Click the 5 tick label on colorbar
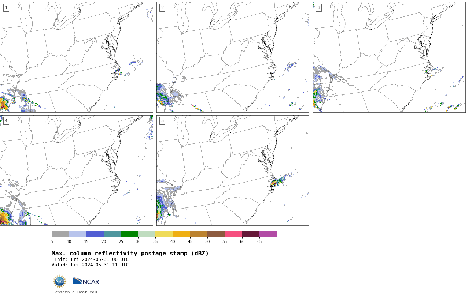This screenshot has width=469, height=296. 52,241
